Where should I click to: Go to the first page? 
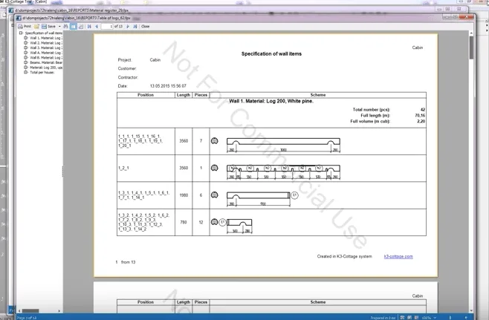pos(89,27)
